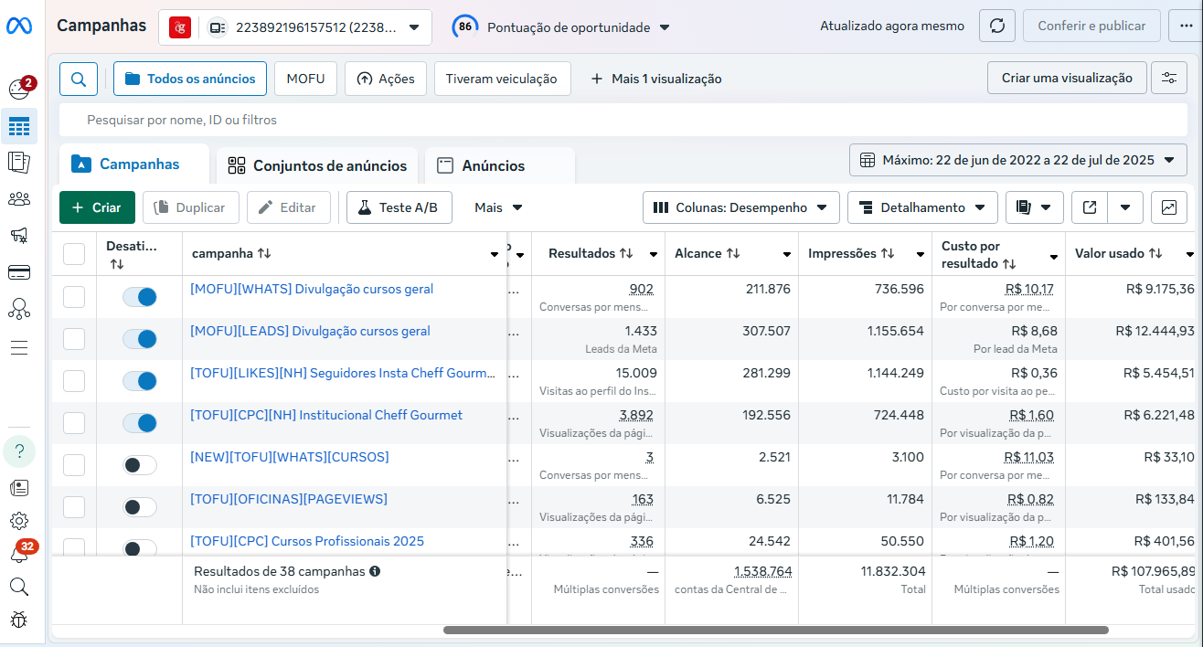
Task: Check the box for [MOFU][LEADS] campaign
Action: 74,339
